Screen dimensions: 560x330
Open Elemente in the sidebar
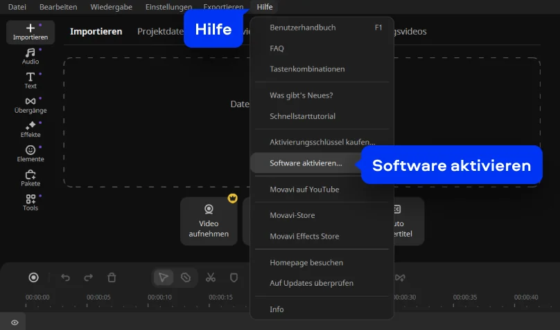pyautogui.click(x=30, y=154)
